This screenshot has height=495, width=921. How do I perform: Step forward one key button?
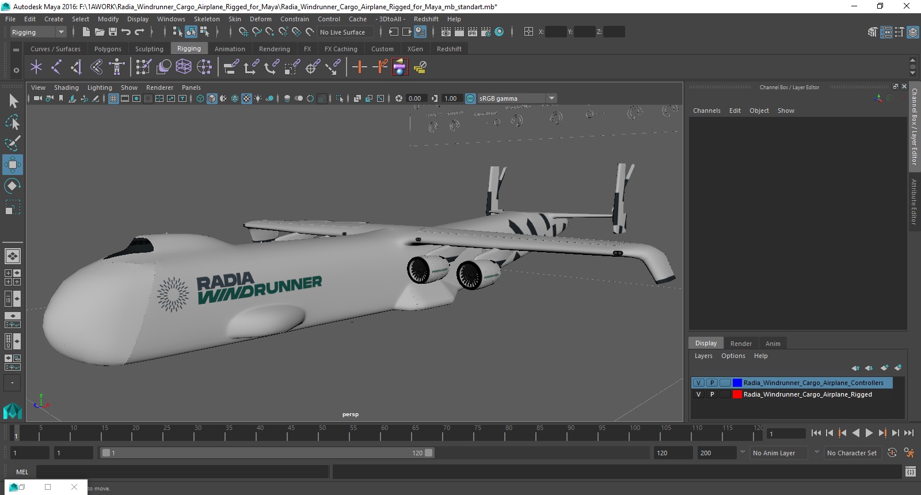[x=882, y=433]
